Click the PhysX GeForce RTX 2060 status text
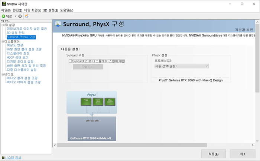The height and width of the screenshot is (161, 260). [191, 80]
